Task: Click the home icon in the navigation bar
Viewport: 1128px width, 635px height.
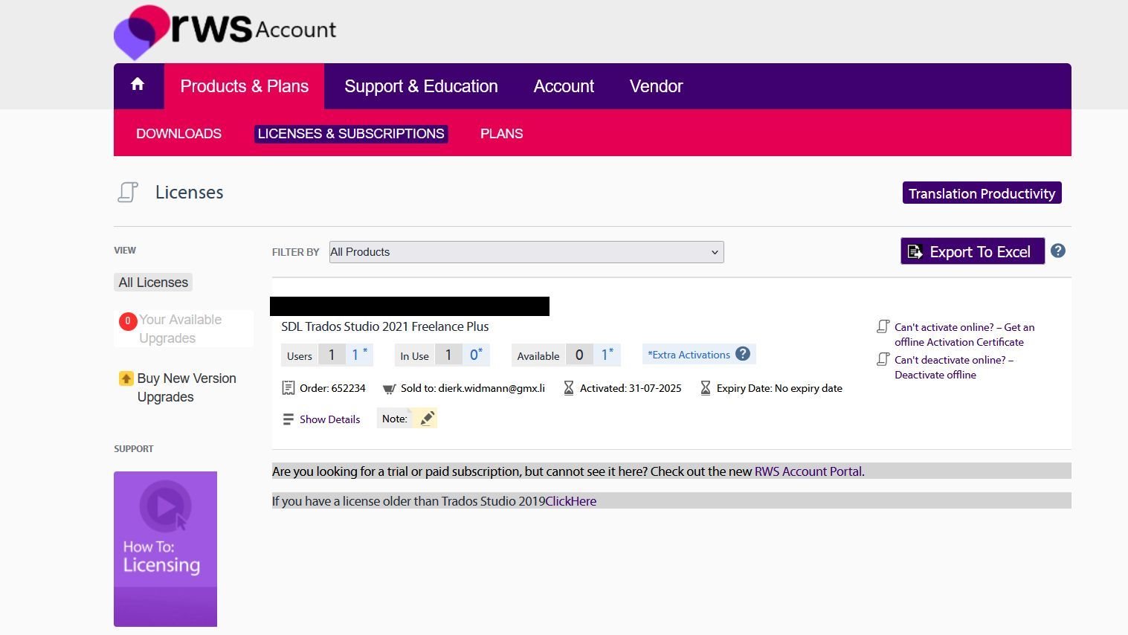Action: [138, 85]
